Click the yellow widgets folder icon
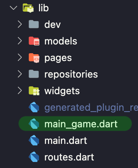The width and height of the screenshot is (138, 168). point(34,91)
